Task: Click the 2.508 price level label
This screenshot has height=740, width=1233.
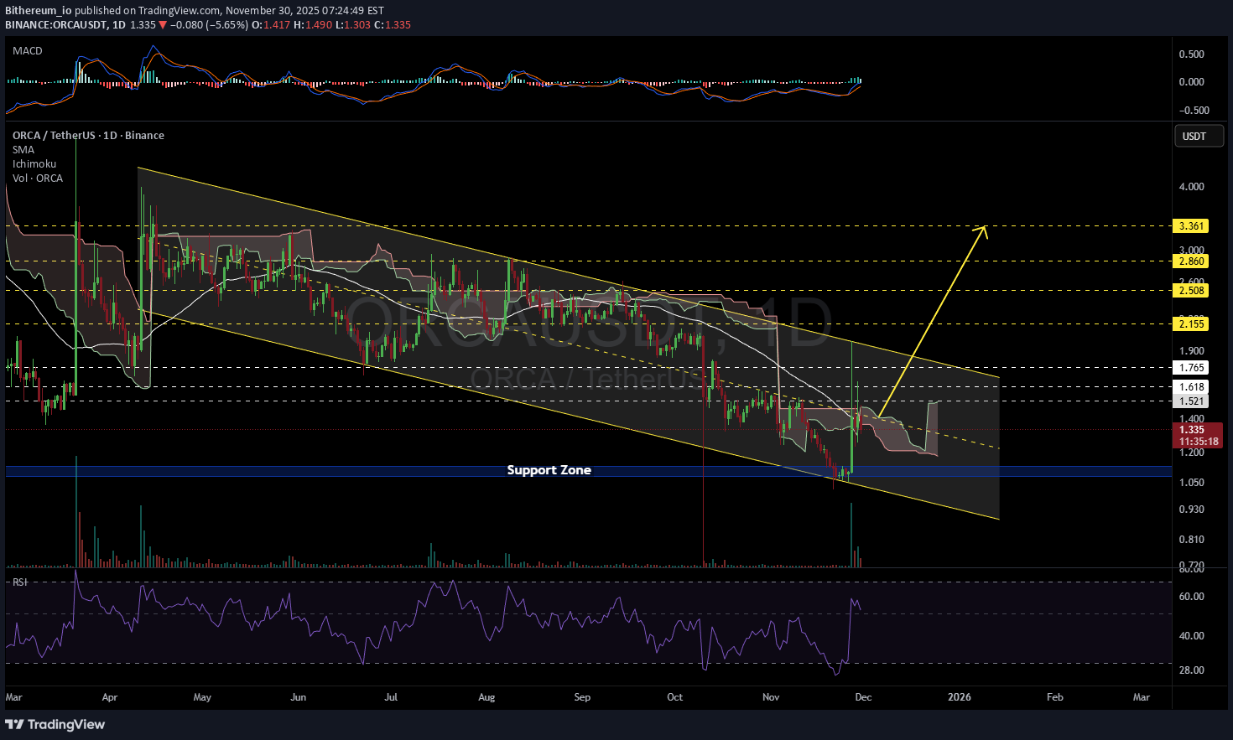Action: pyautogui.click(x=1191, y=291)
